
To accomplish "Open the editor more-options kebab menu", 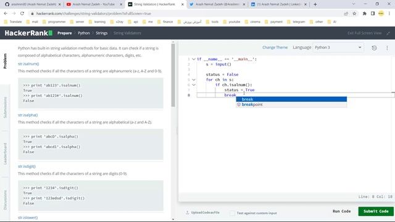I will (x=387, y=48).
